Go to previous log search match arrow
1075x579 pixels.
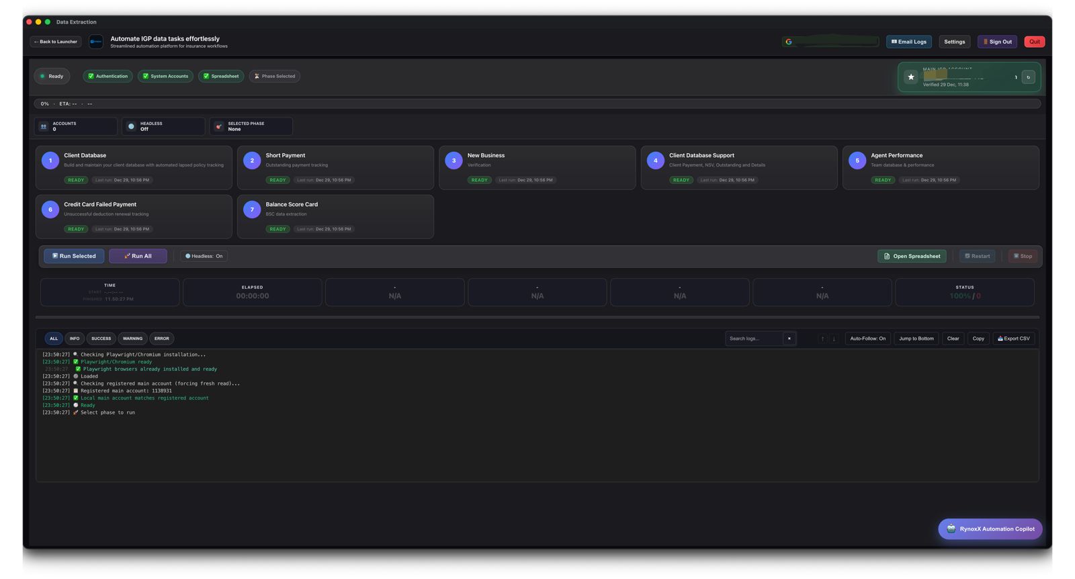[822, 339]
